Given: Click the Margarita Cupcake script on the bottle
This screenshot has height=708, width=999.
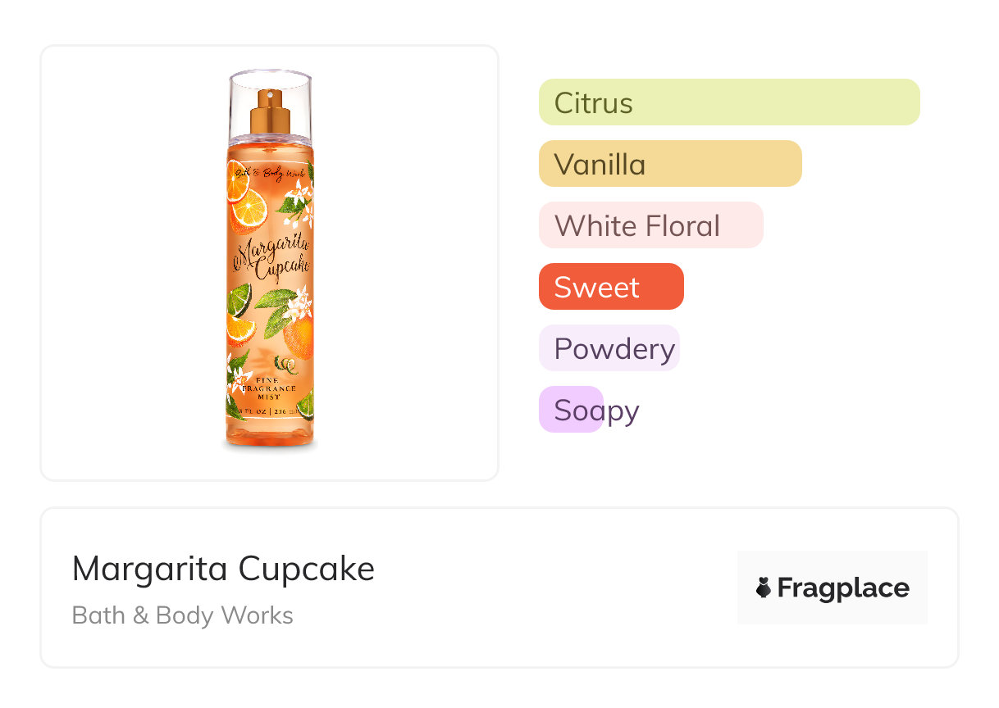Looking at the screenshot, I should [271, 257].
